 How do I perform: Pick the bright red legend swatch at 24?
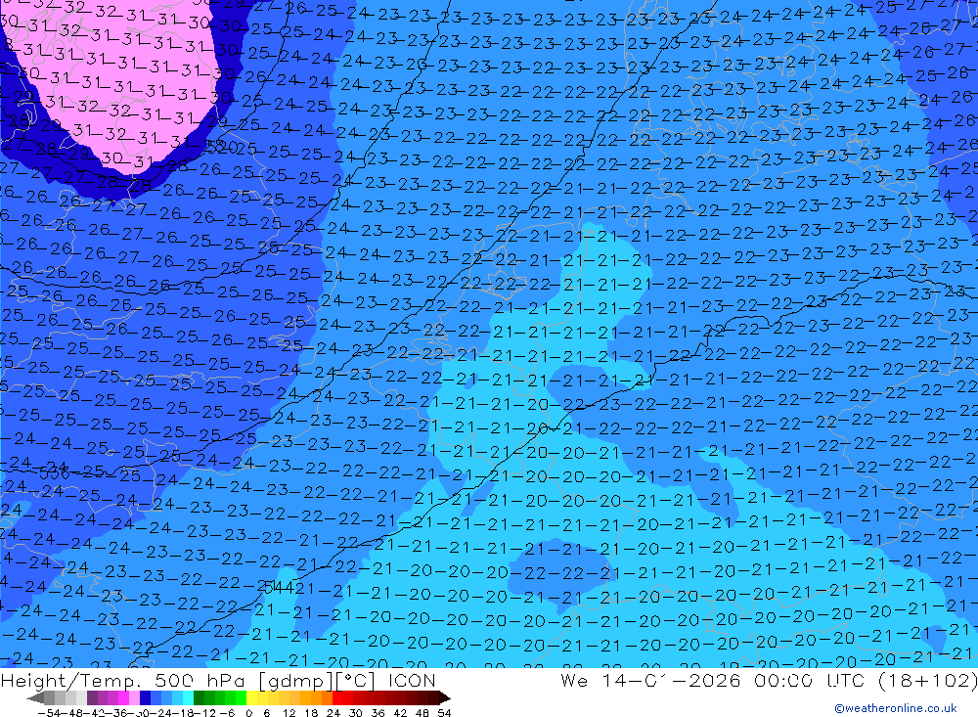coord(337,697)
